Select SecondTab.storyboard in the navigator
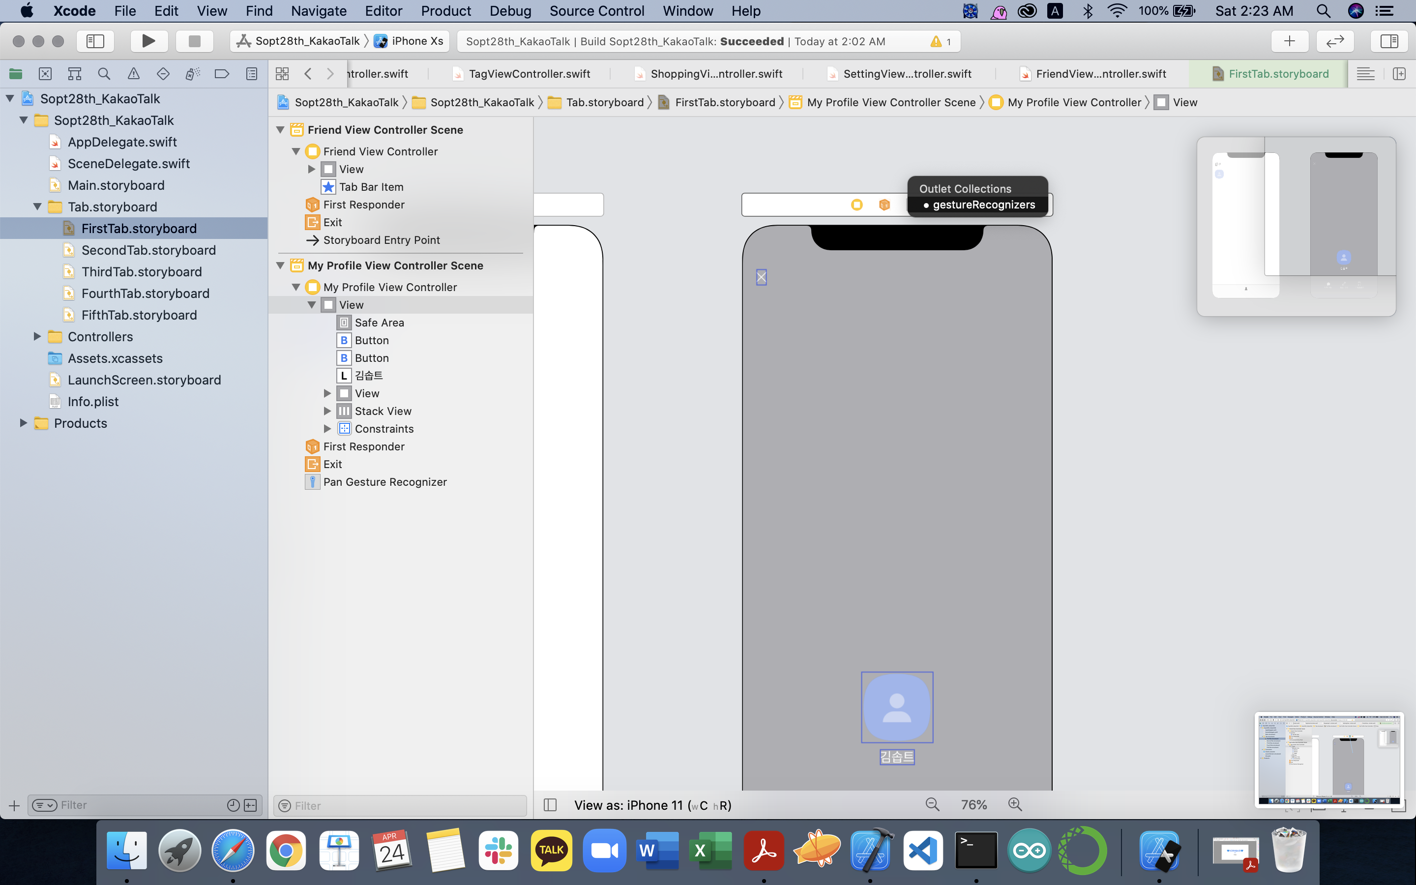This screenshot has width=1416, height=885. coord(148,250)
